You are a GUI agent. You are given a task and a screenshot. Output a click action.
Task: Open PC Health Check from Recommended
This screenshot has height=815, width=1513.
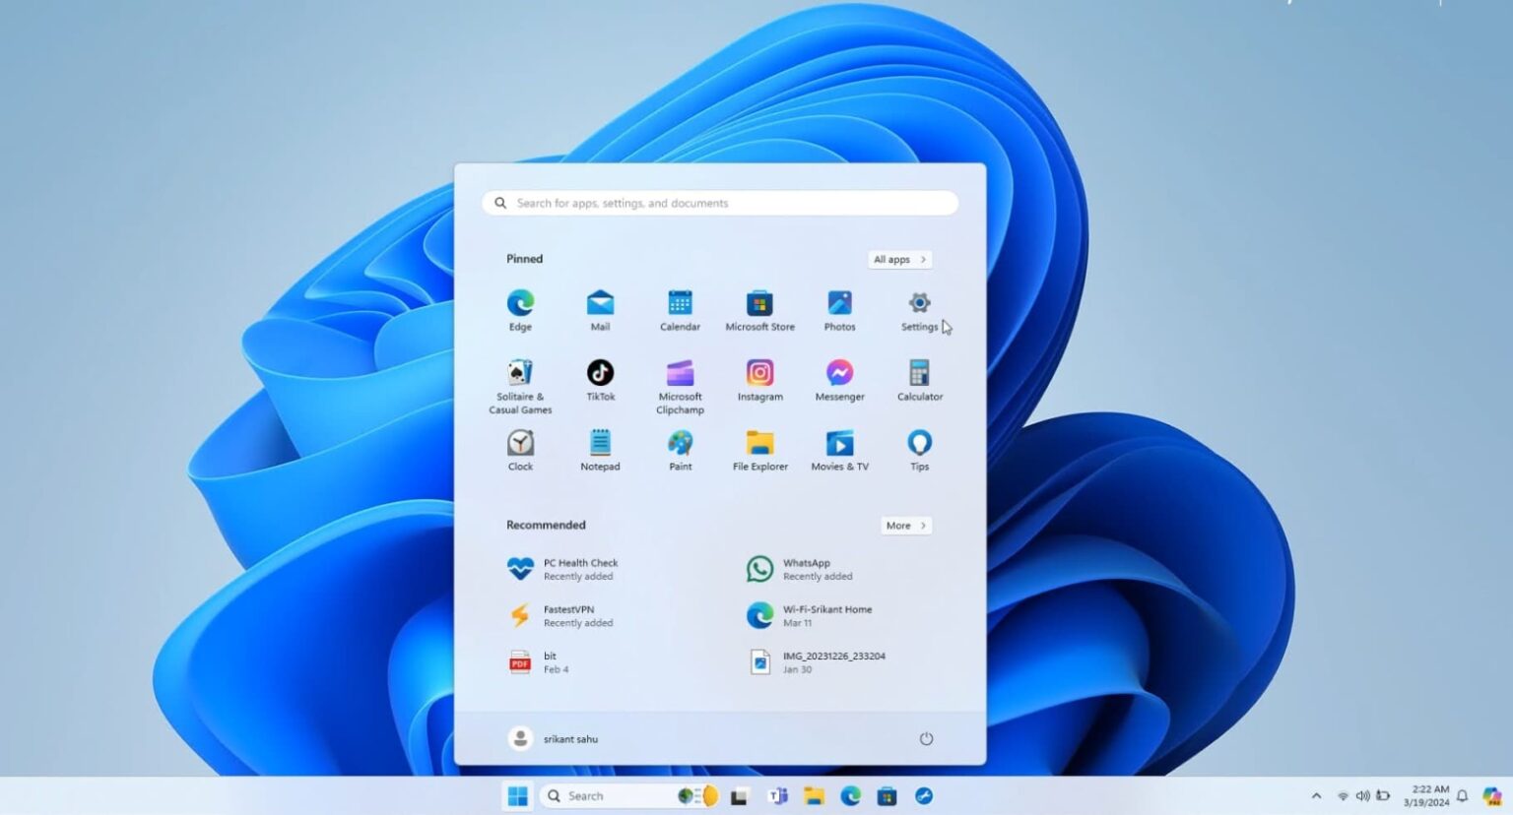(x=561, y=569)
